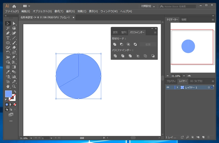The width and height of the screenshot is (219, 143).
Task: Click Divide in the Pathfinder row
Action: 115,56
